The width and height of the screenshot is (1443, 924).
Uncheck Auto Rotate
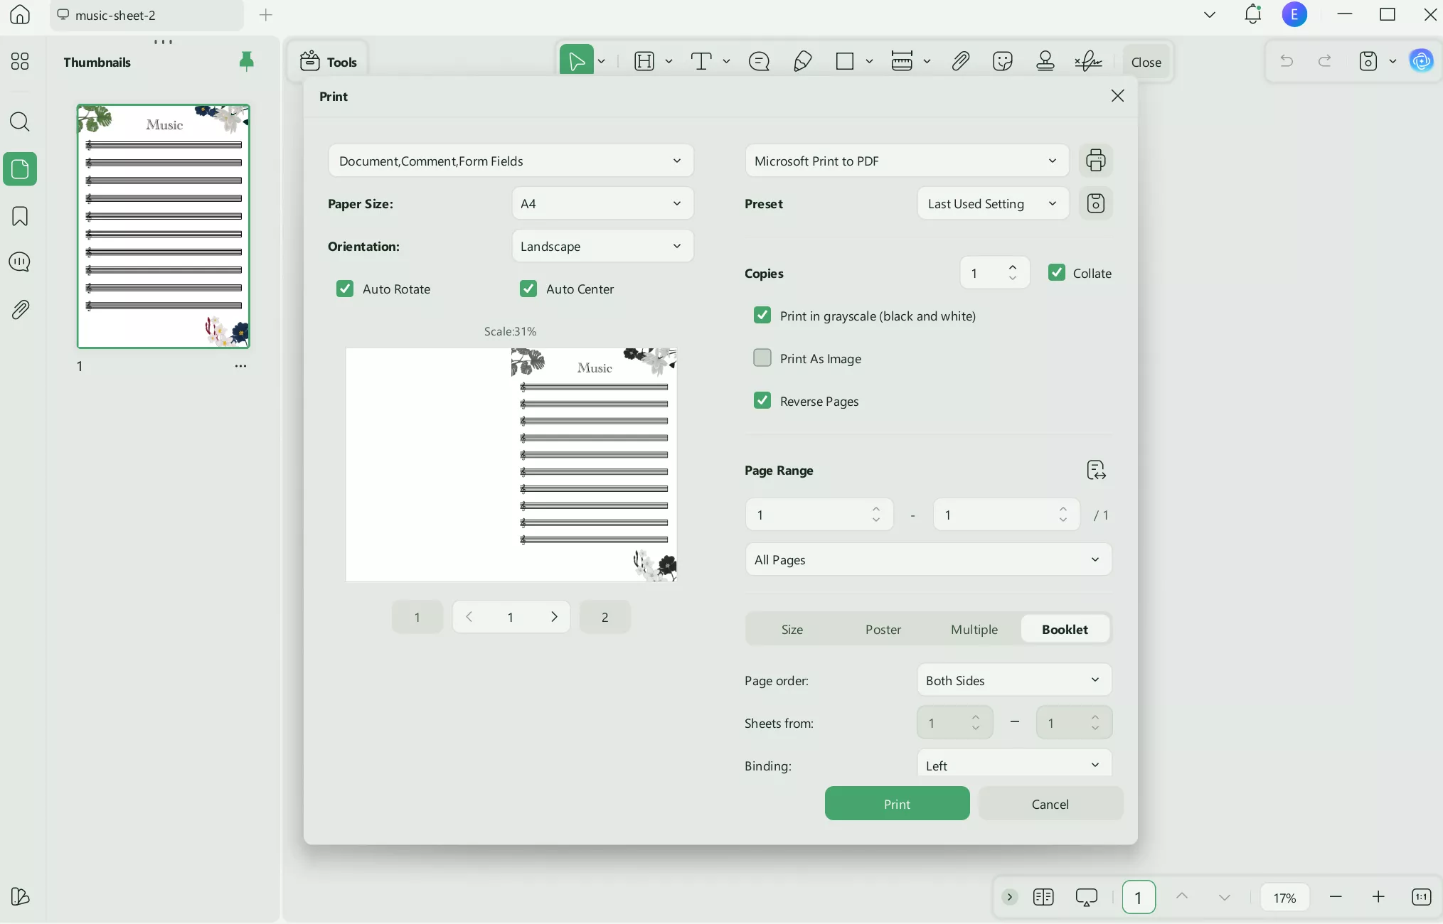345,289
